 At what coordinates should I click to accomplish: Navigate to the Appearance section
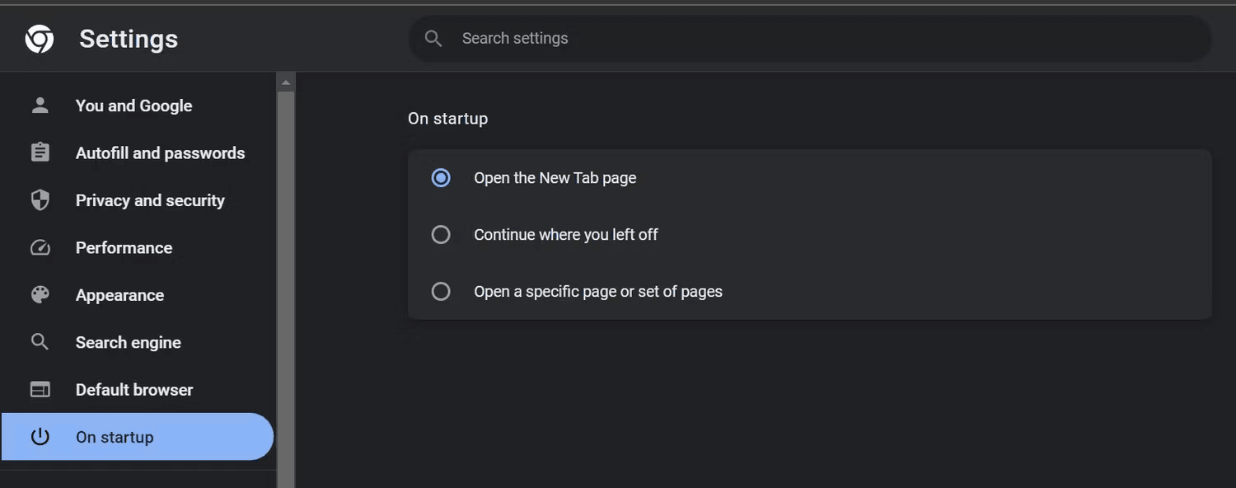pos(119,294)
